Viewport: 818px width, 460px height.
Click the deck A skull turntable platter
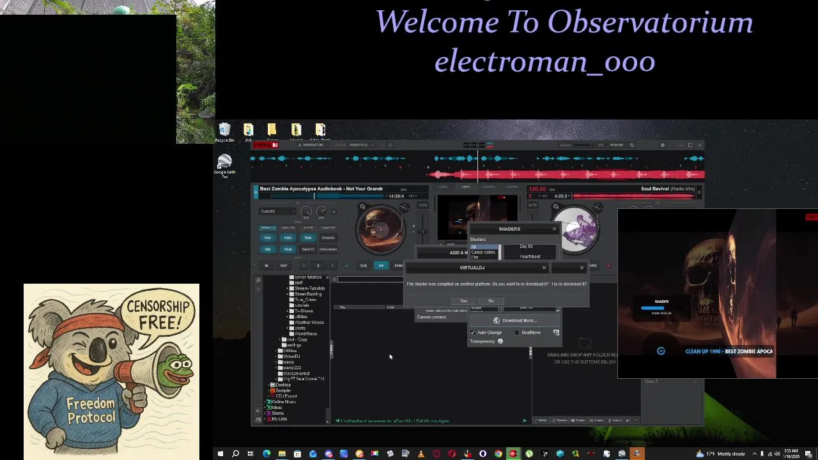[x=380, y=228]
